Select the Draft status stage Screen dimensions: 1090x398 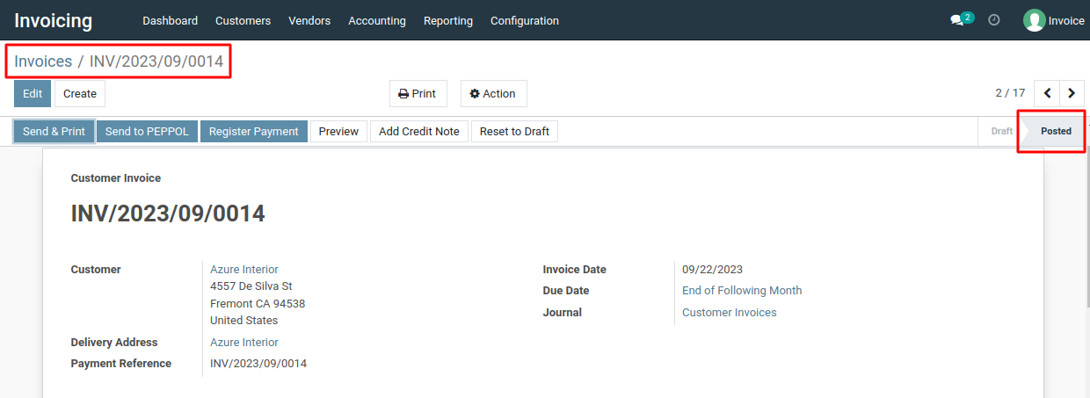(x=1001, y=131)
